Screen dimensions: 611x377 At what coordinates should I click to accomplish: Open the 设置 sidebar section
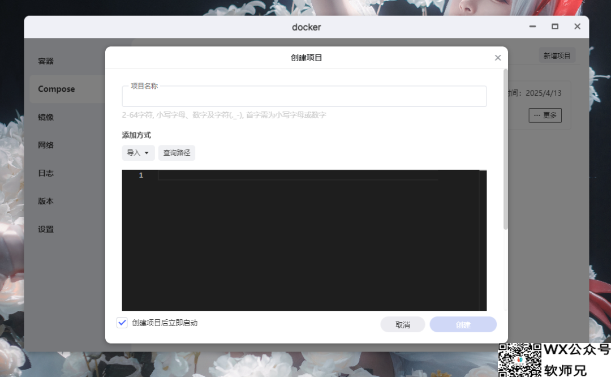pyautogui.click(x=46, y=230)
